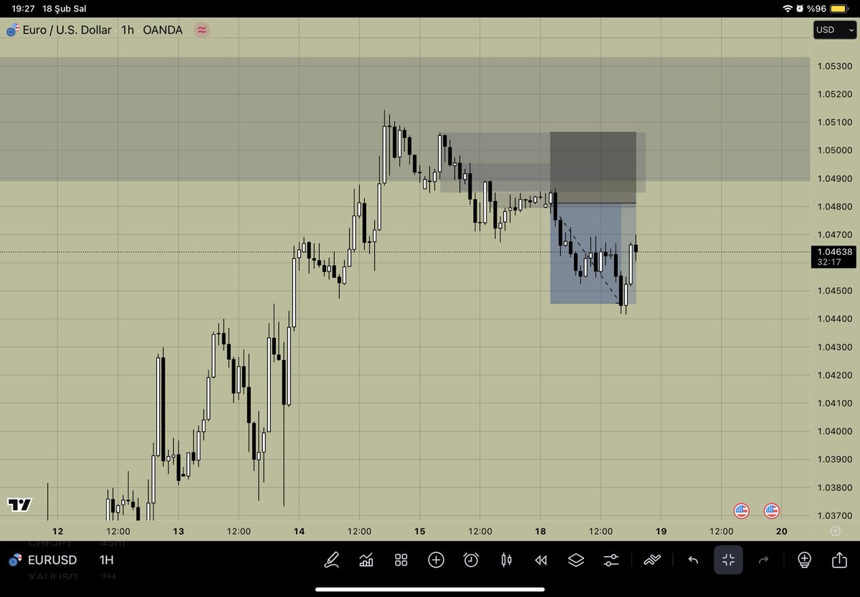Open the drawing tools pencil icon
The height and width of the screenshot is (597, 860).
click(x=331, y=560)
